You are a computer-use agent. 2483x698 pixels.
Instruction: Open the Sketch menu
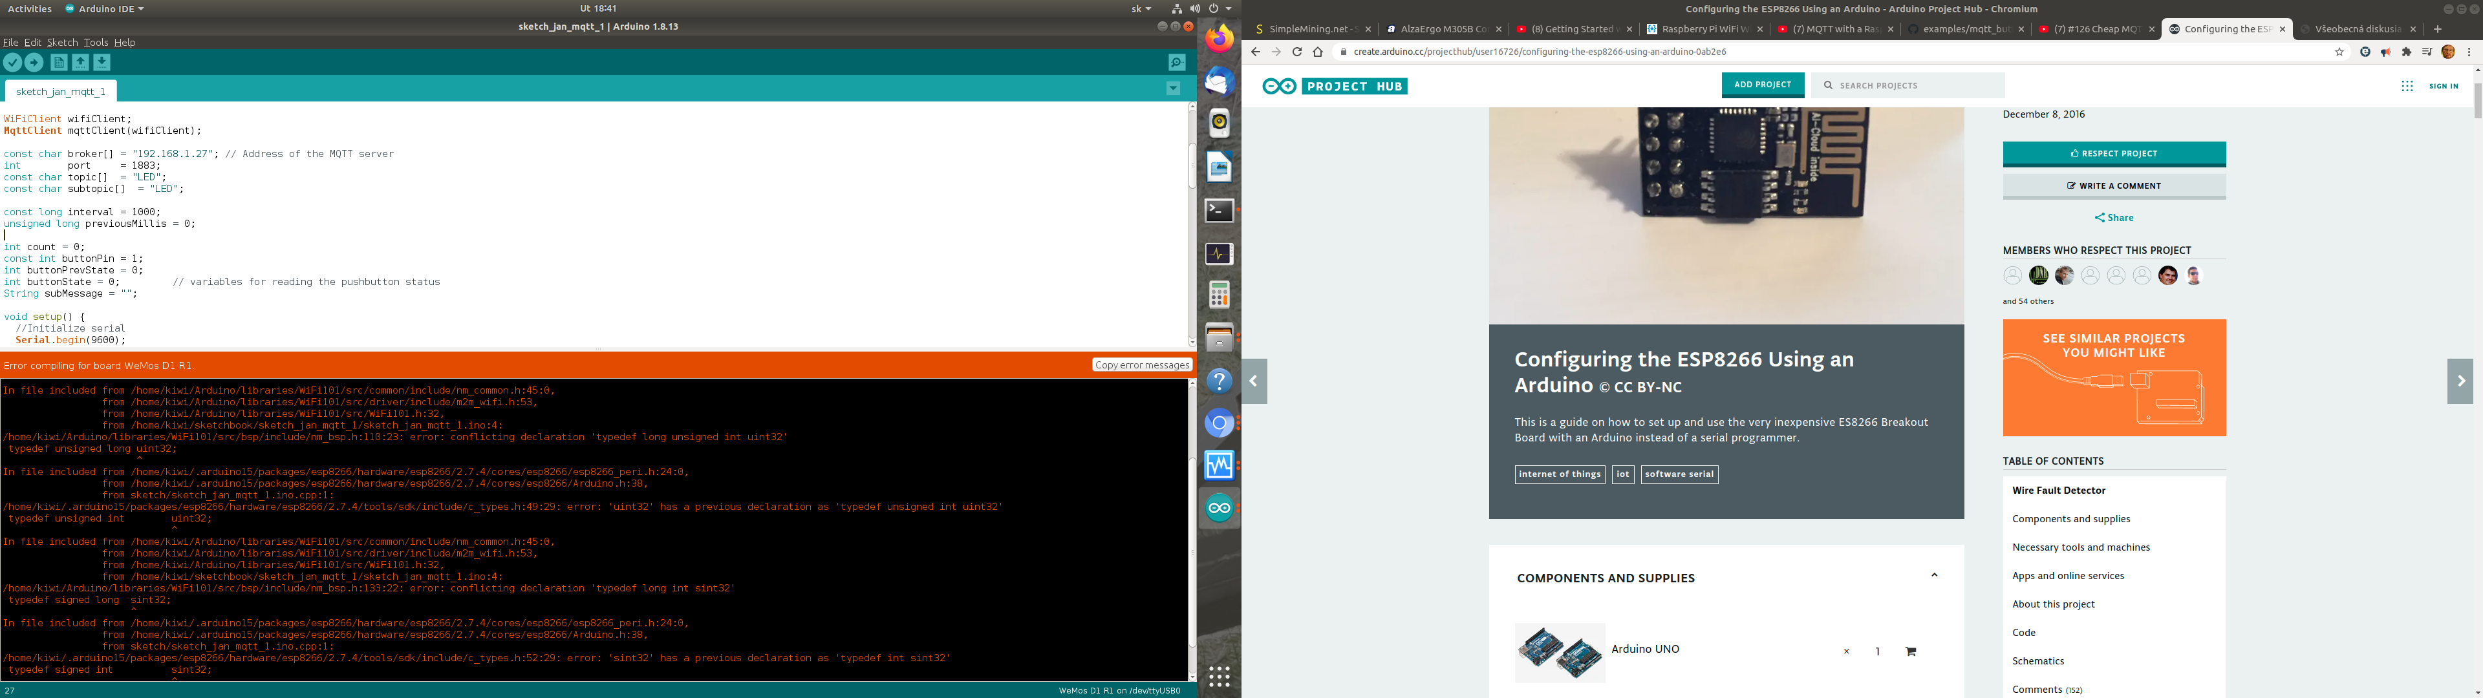click(x=61, y=43)
